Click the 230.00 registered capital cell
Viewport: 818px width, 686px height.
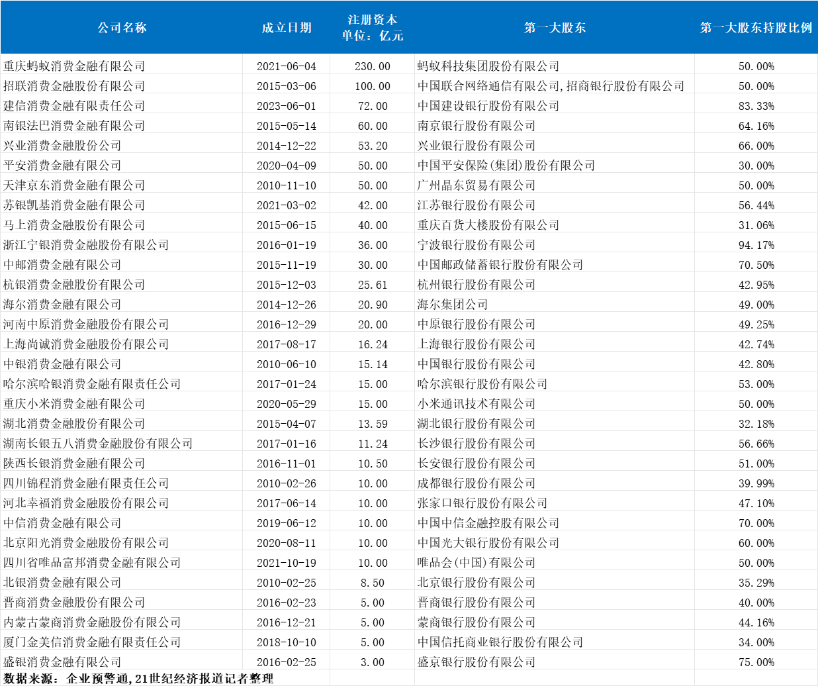pyautogui.click(x=373, y=66)
